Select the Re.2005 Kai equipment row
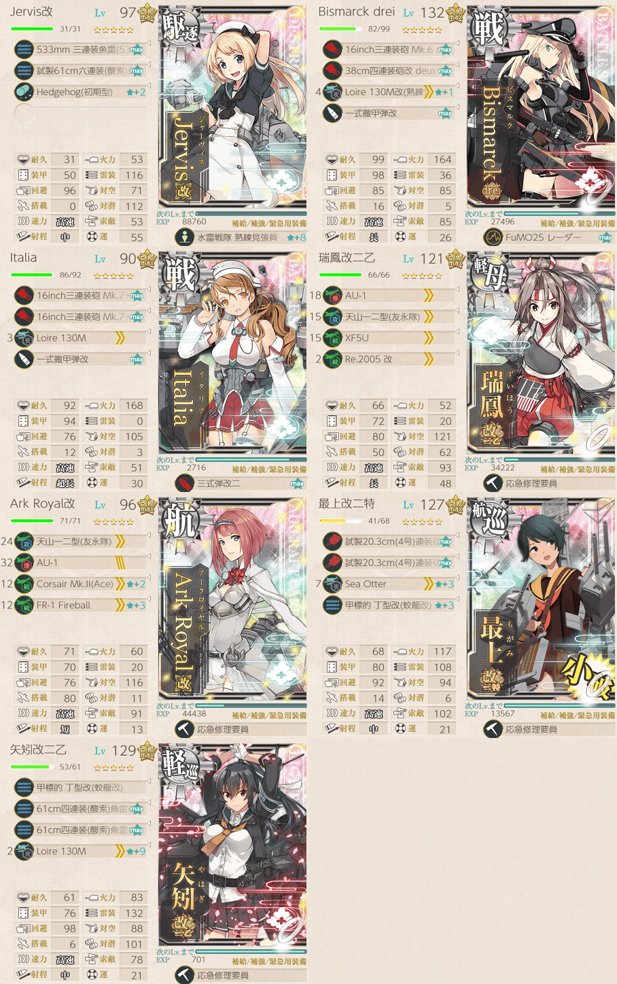Screen dimensions: 617x984 [389, 359]
